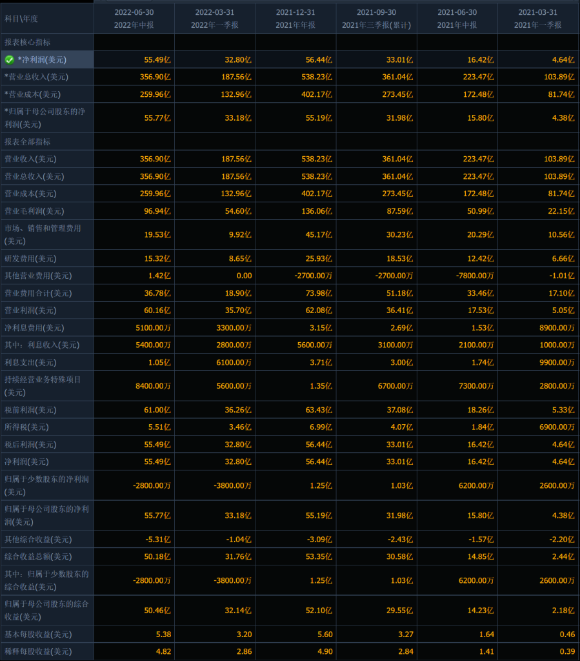Select the 2021-12-31 2021年年报 column header
580x661 pixels.
(295, 19)
